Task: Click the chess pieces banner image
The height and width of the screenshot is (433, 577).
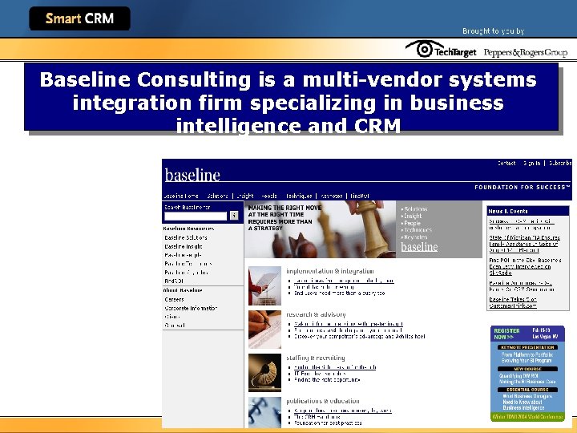Action: [x=320, y=229]
